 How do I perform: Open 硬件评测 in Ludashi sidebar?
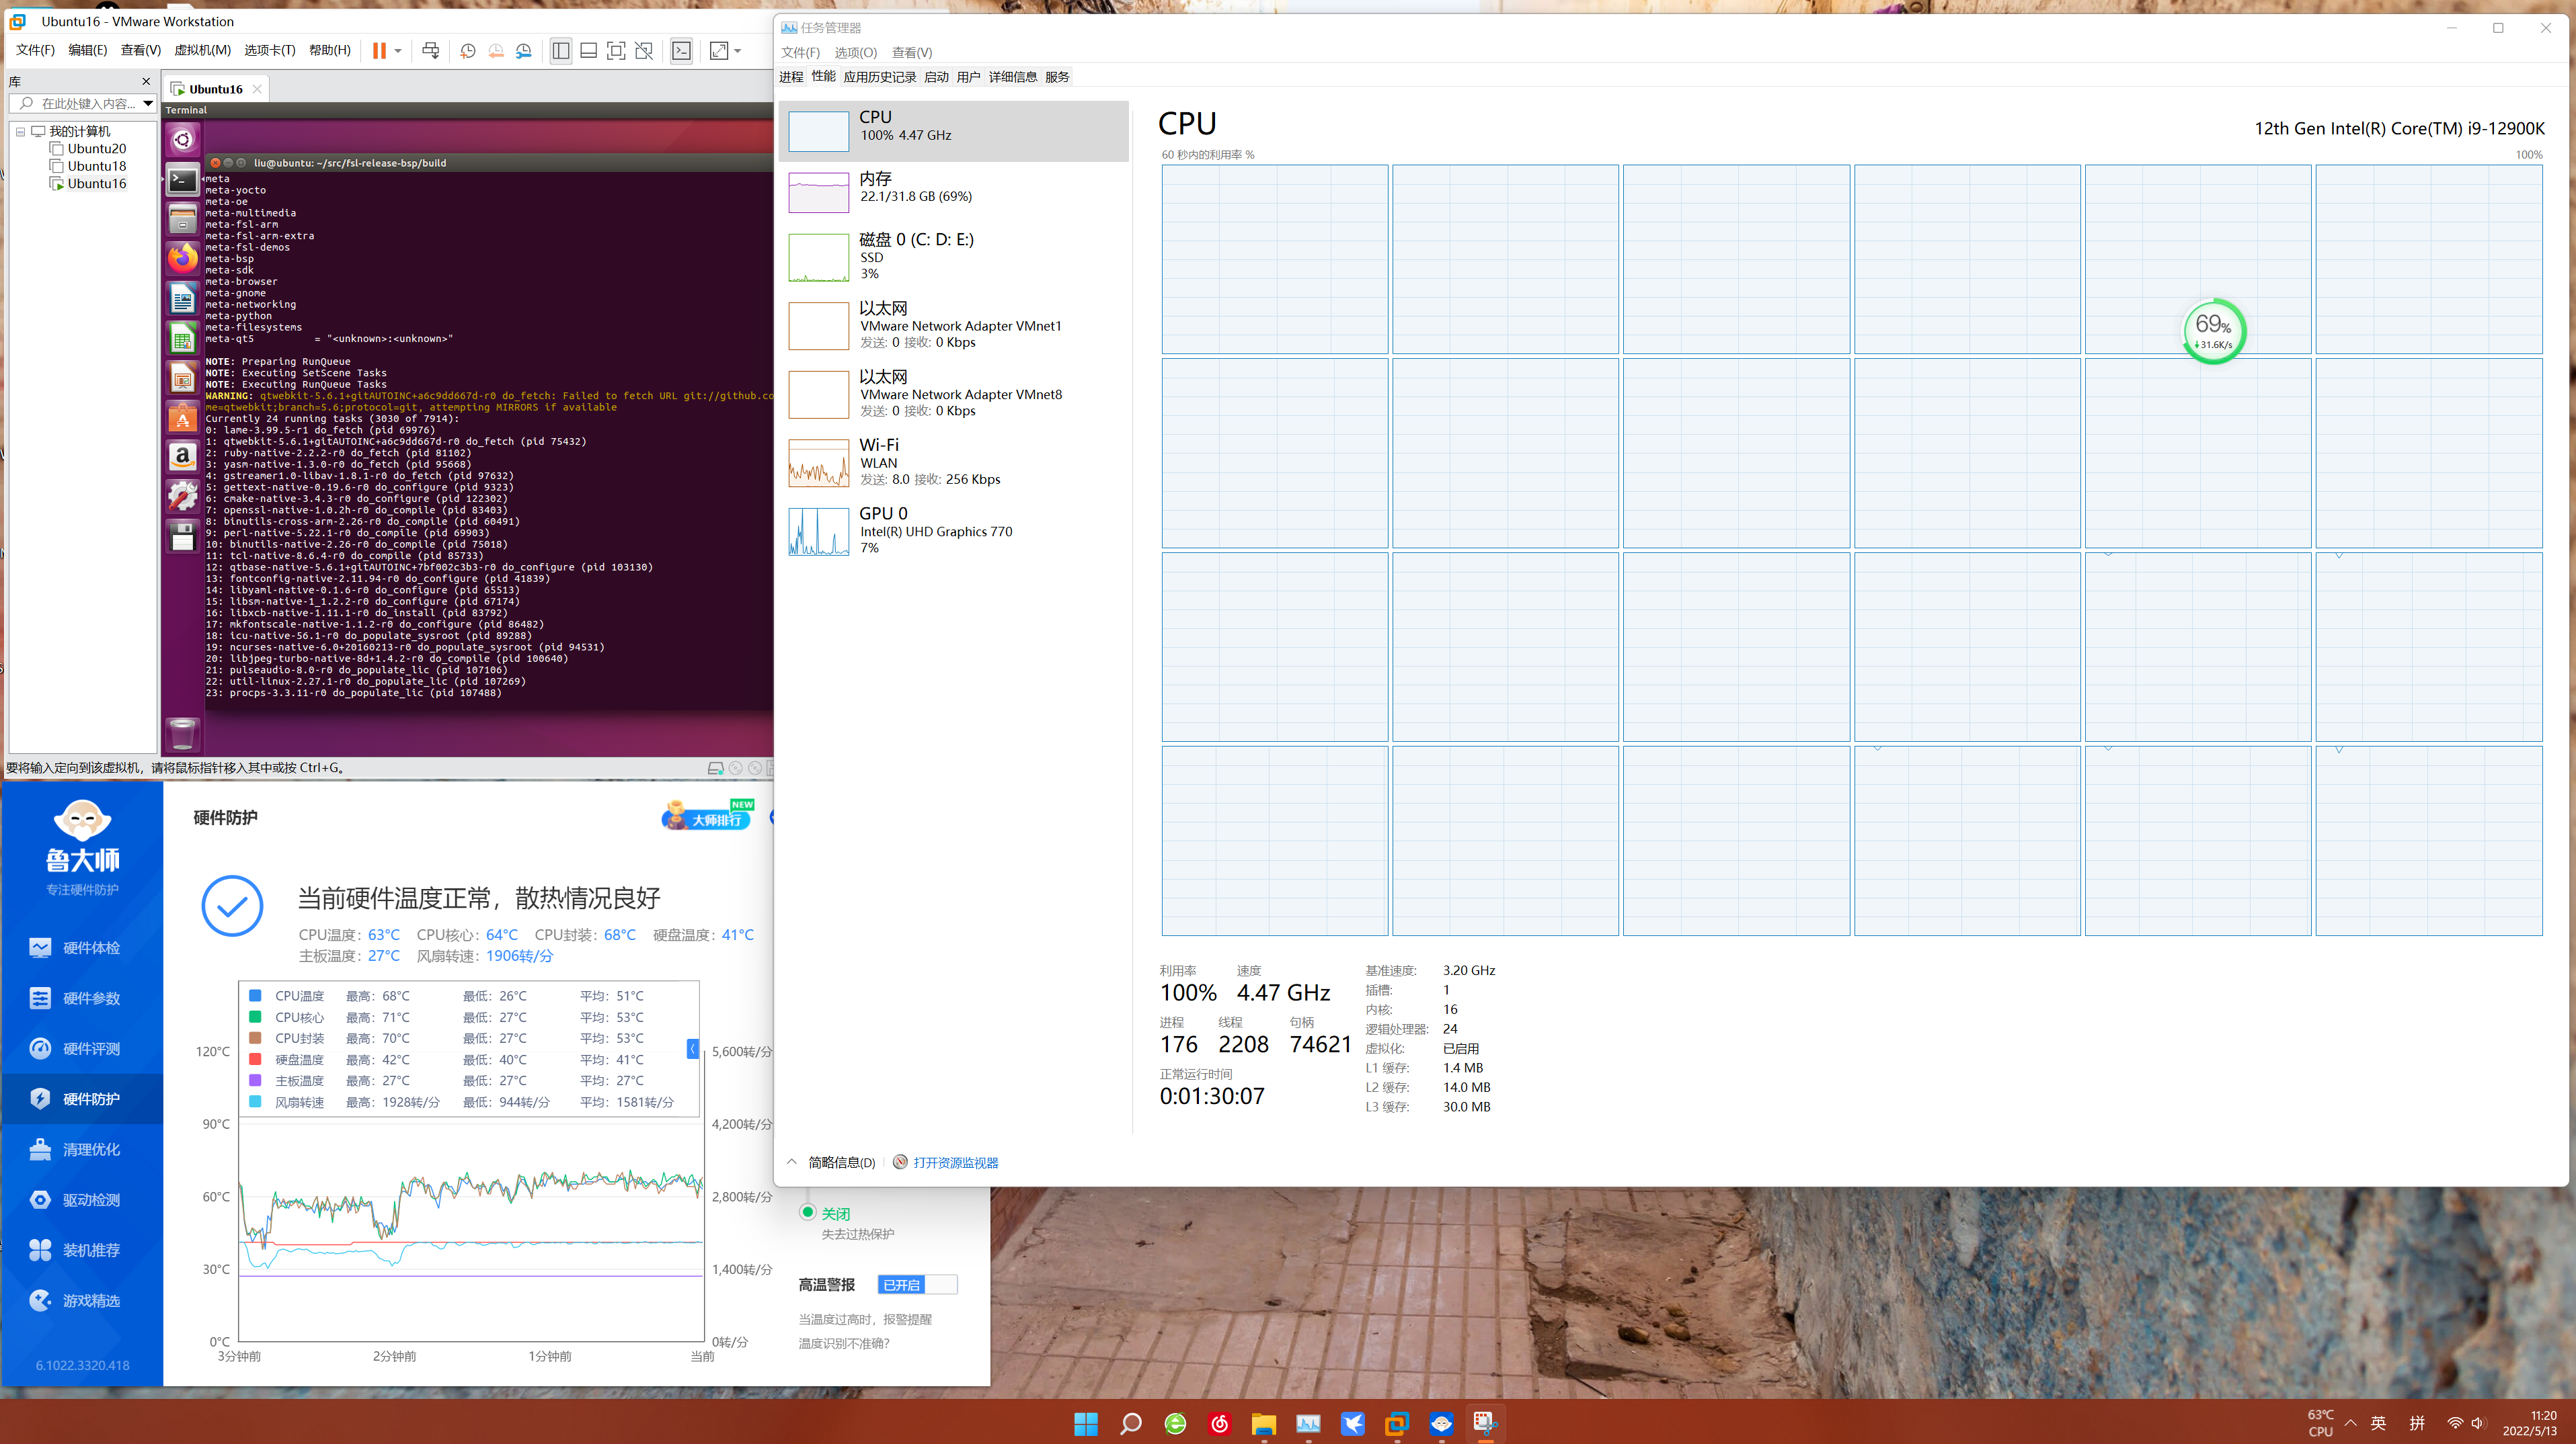pos(82,1048)
